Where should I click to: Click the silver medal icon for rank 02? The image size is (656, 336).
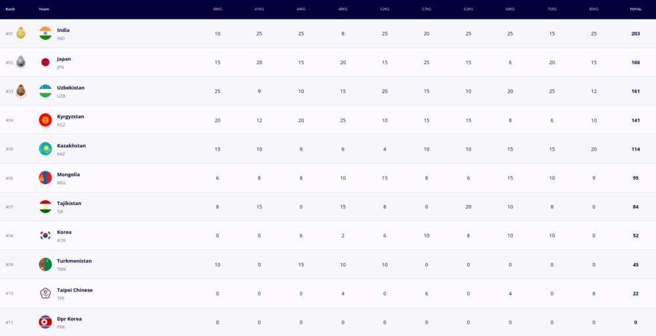[x=20, y=62]
